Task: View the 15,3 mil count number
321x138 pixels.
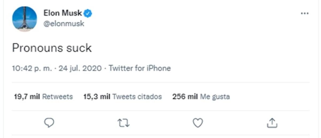Action: point(97,97)
